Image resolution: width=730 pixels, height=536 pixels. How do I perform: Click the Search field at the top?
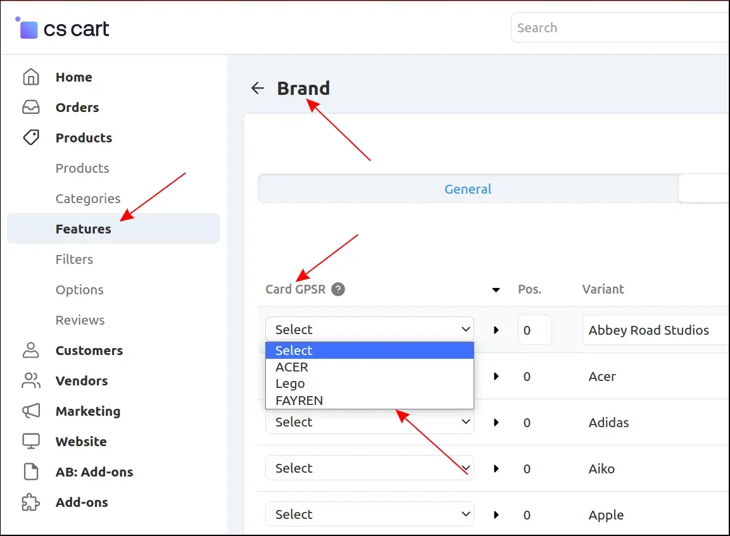pos(620,28)
